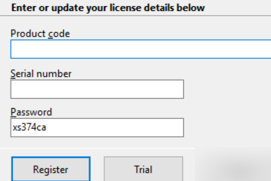Click the 'Serial number' label text

pos(41,73)
